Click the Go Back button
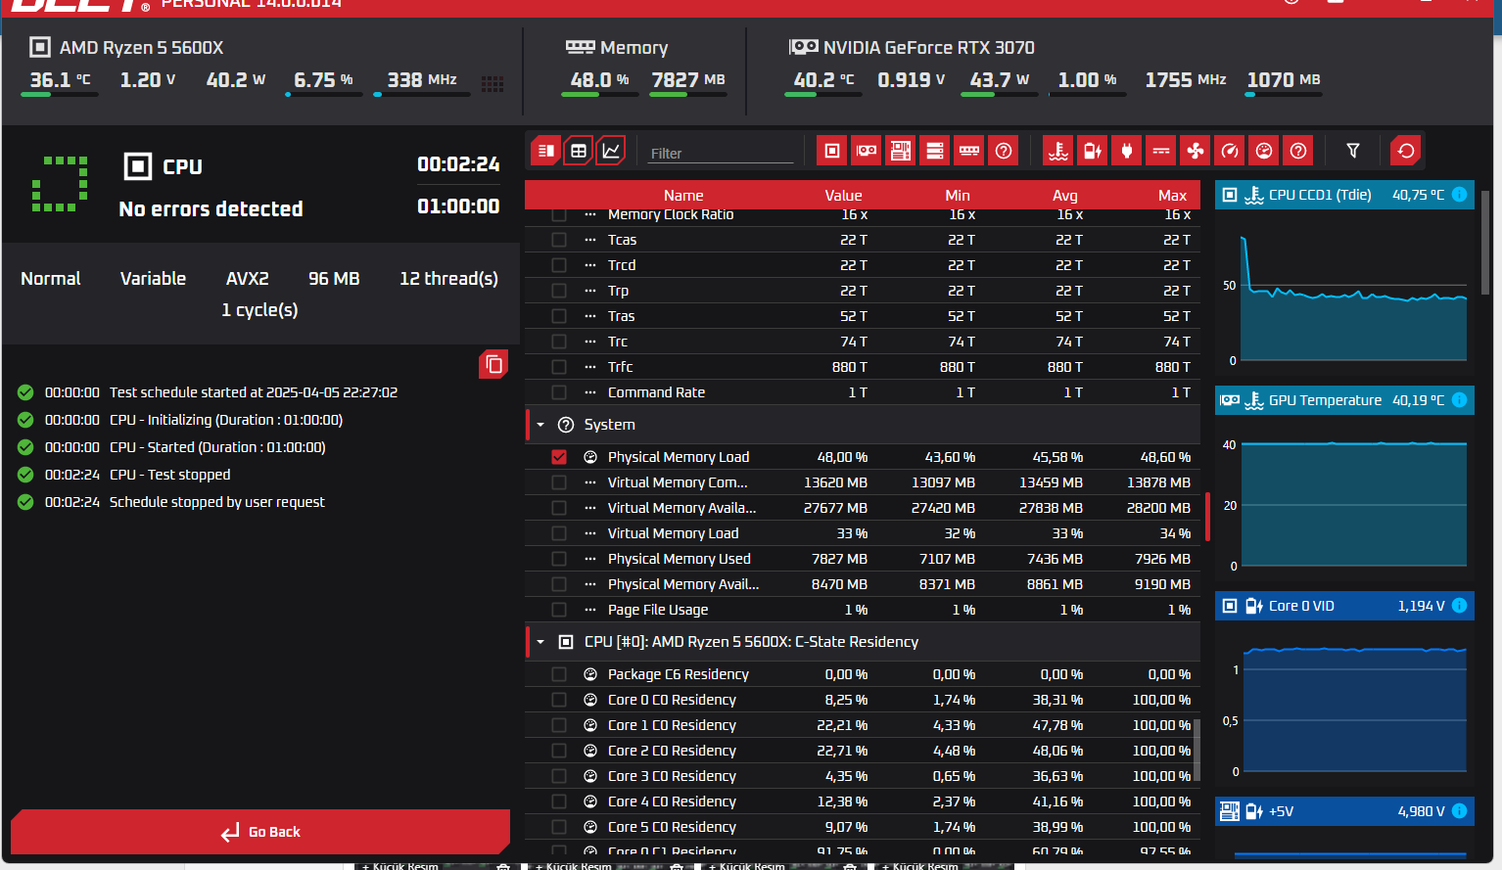The height and width of the screenshot is (870, 1502). [260, 832]
